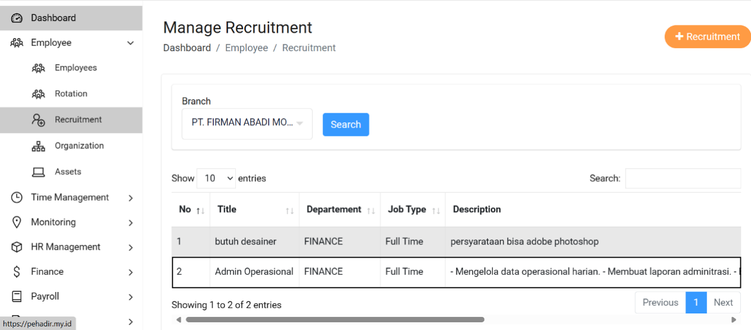Screen dimensions: 751x330
Task: Click the Assets laptop icon
Action: click(x=39, y=172)
